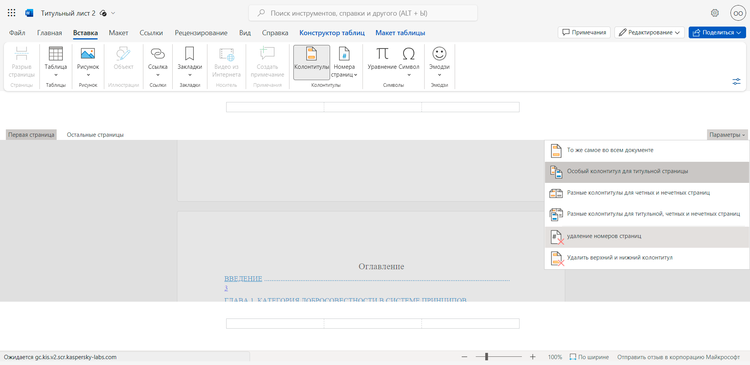750x365 pixels.
Task: Click Разрыв страницы page break
Action: point(21,62)
